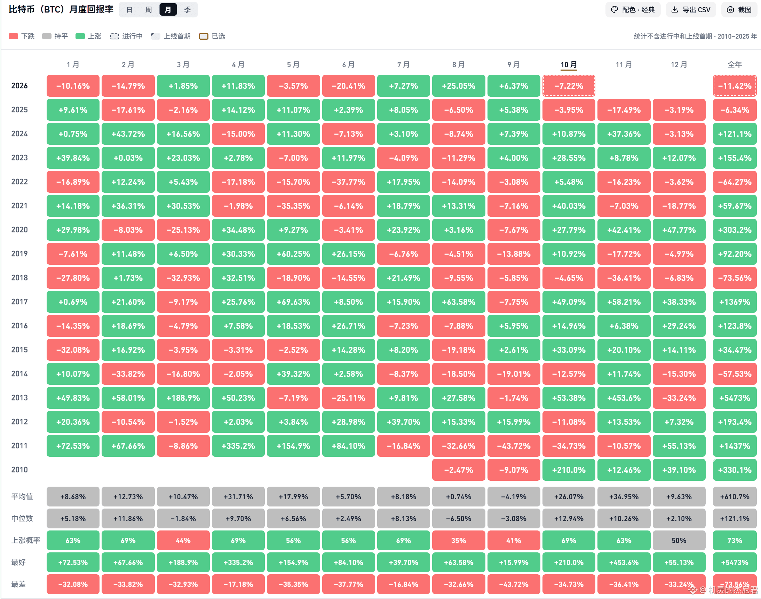
Task: Switch to the 周 (weekly) period tab
Action: click(149, 10)
